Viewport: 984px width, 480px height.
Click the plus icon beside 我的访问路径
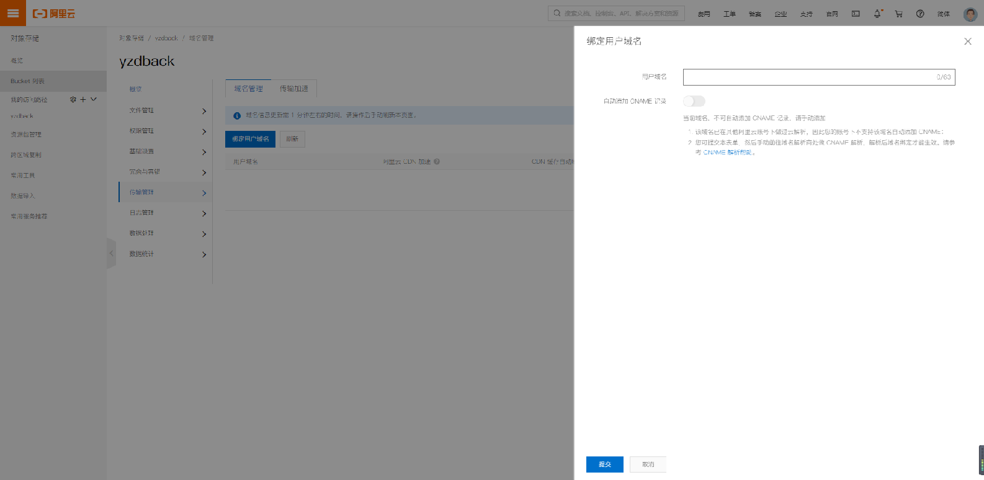83,99
